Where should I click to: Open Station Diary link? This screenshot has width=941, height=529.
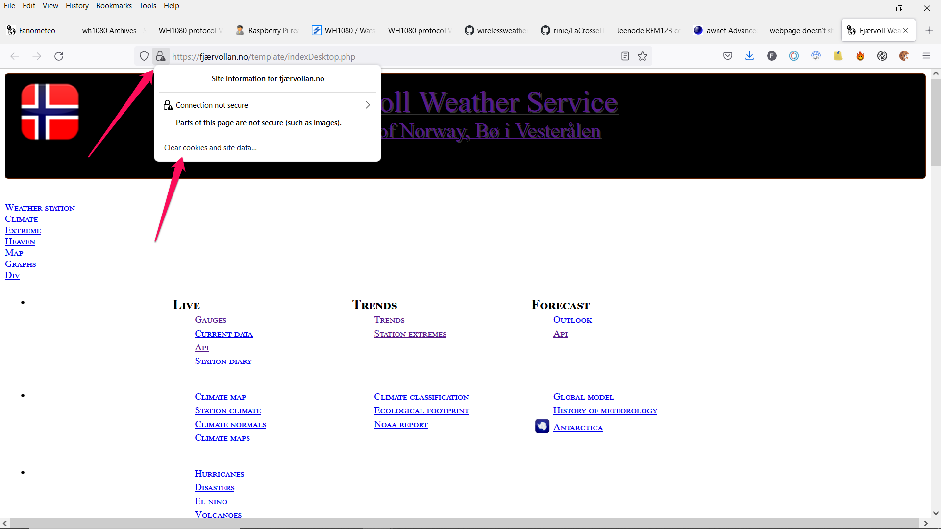[x=223, y=361]
